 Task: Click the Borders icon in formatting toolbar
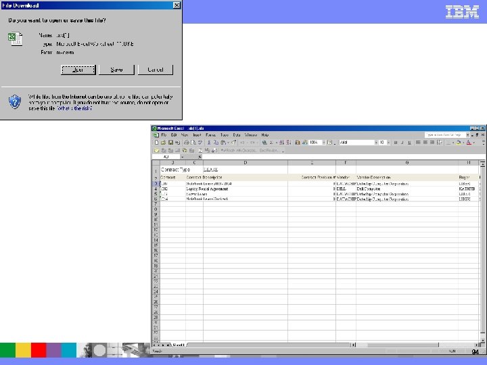coord(448,143)
